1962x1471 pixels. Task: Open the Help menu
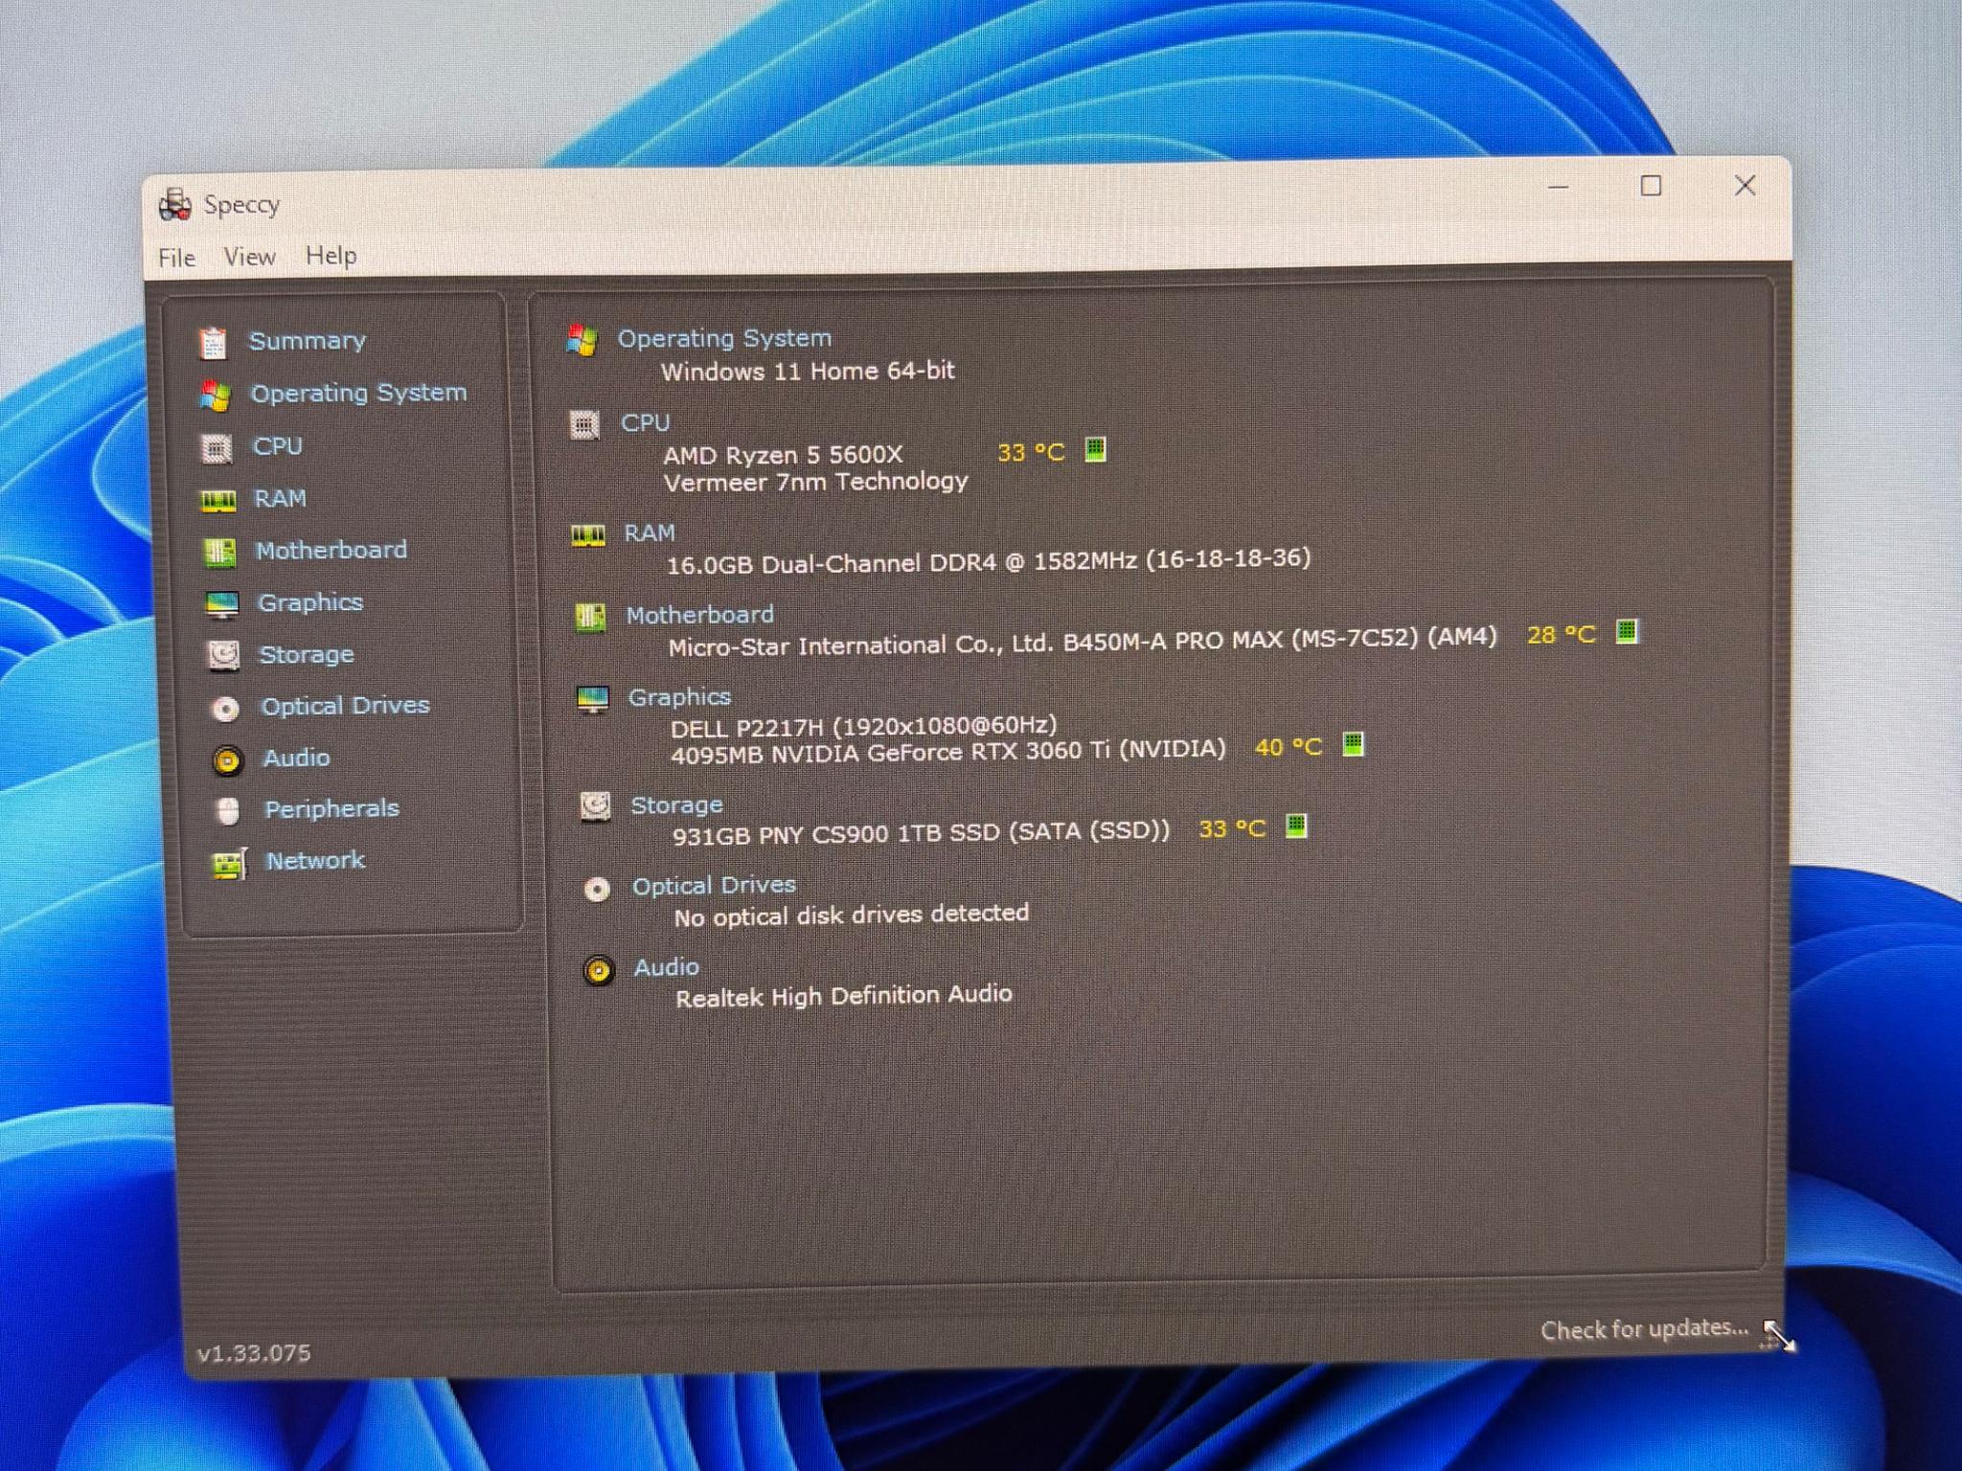click(x=331, y=256)
